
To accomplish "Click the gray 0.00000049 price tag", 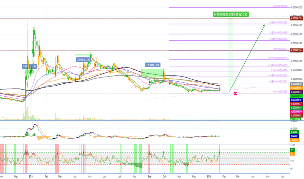I will 296,84.
